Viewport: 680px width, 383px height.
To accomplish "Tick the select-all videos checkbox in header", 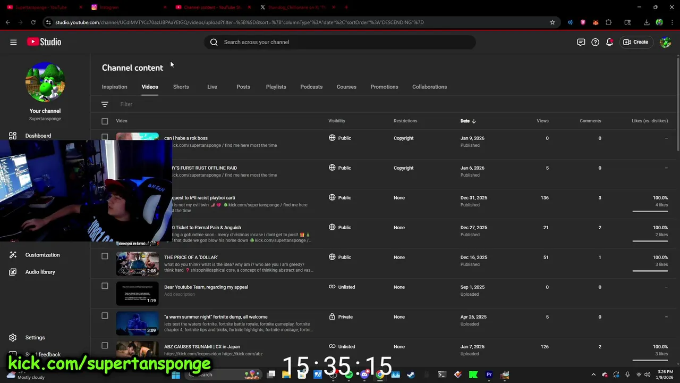I will click(105, 121).
